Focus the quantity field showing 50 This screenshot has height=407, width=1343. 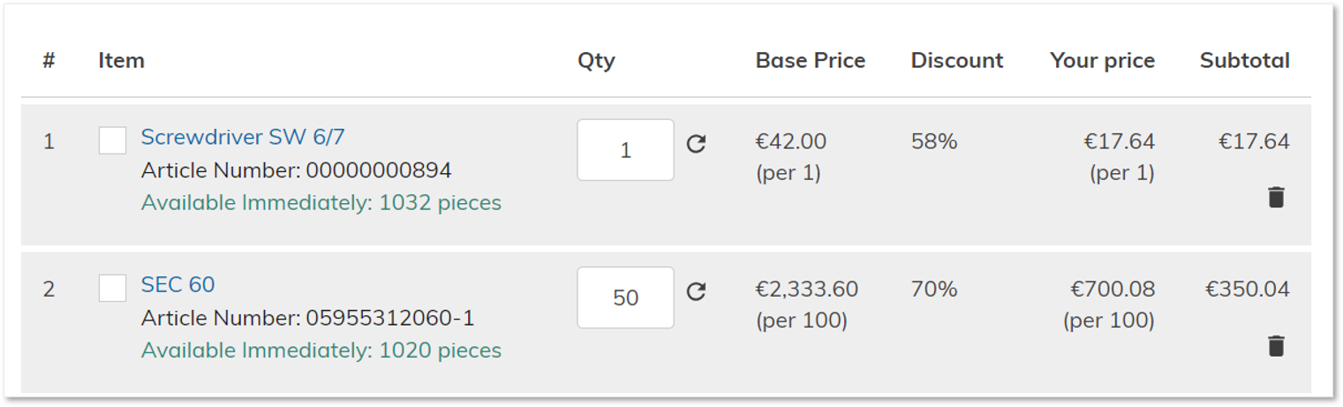tap(625, 298)
